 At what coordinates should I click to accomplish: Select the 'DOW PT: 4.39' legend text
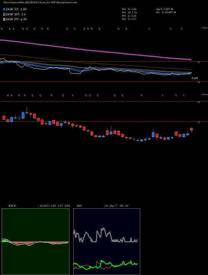coord(16,19)
